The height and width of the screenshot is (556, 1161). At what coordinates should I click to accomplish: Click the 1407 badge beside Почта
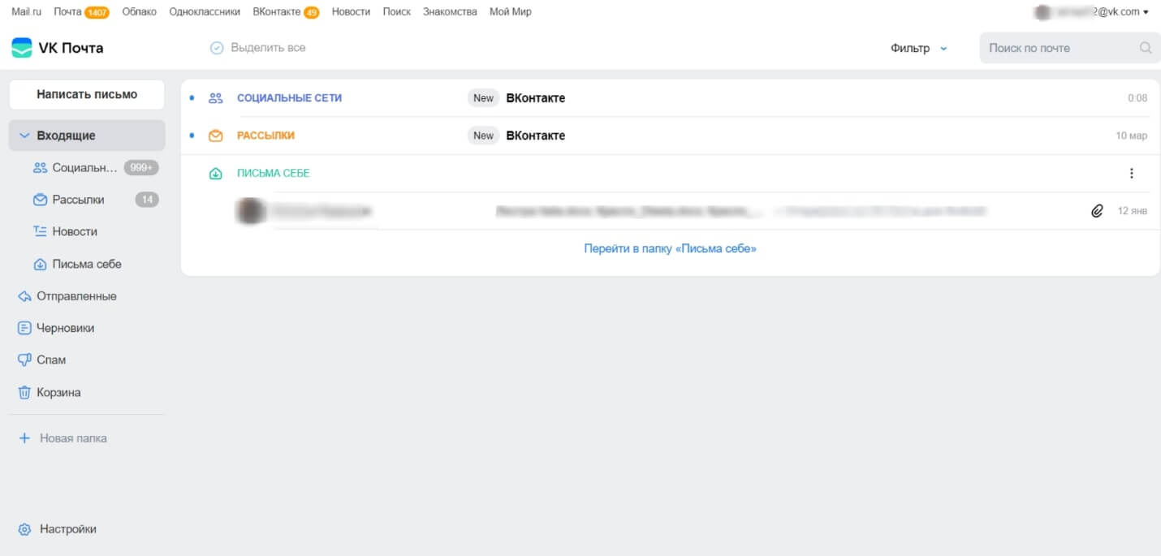[x=97, y=12]
